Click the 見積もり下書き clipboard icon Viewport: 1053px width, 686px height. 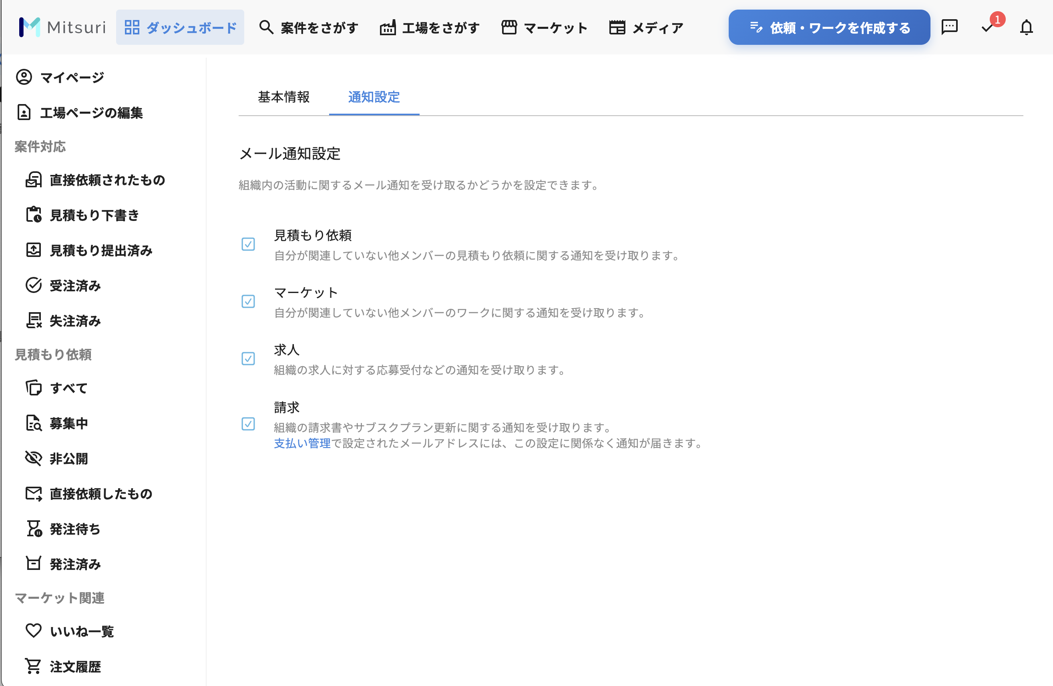[34, 215]
